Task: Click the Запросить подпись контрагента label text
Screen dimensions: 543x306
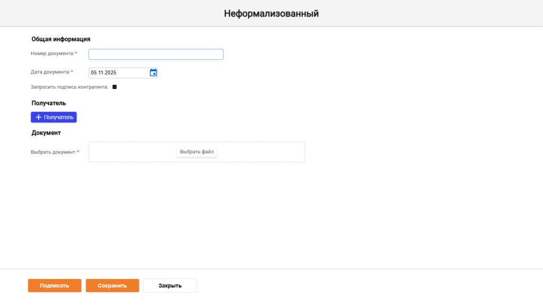Action: [69, 87]
